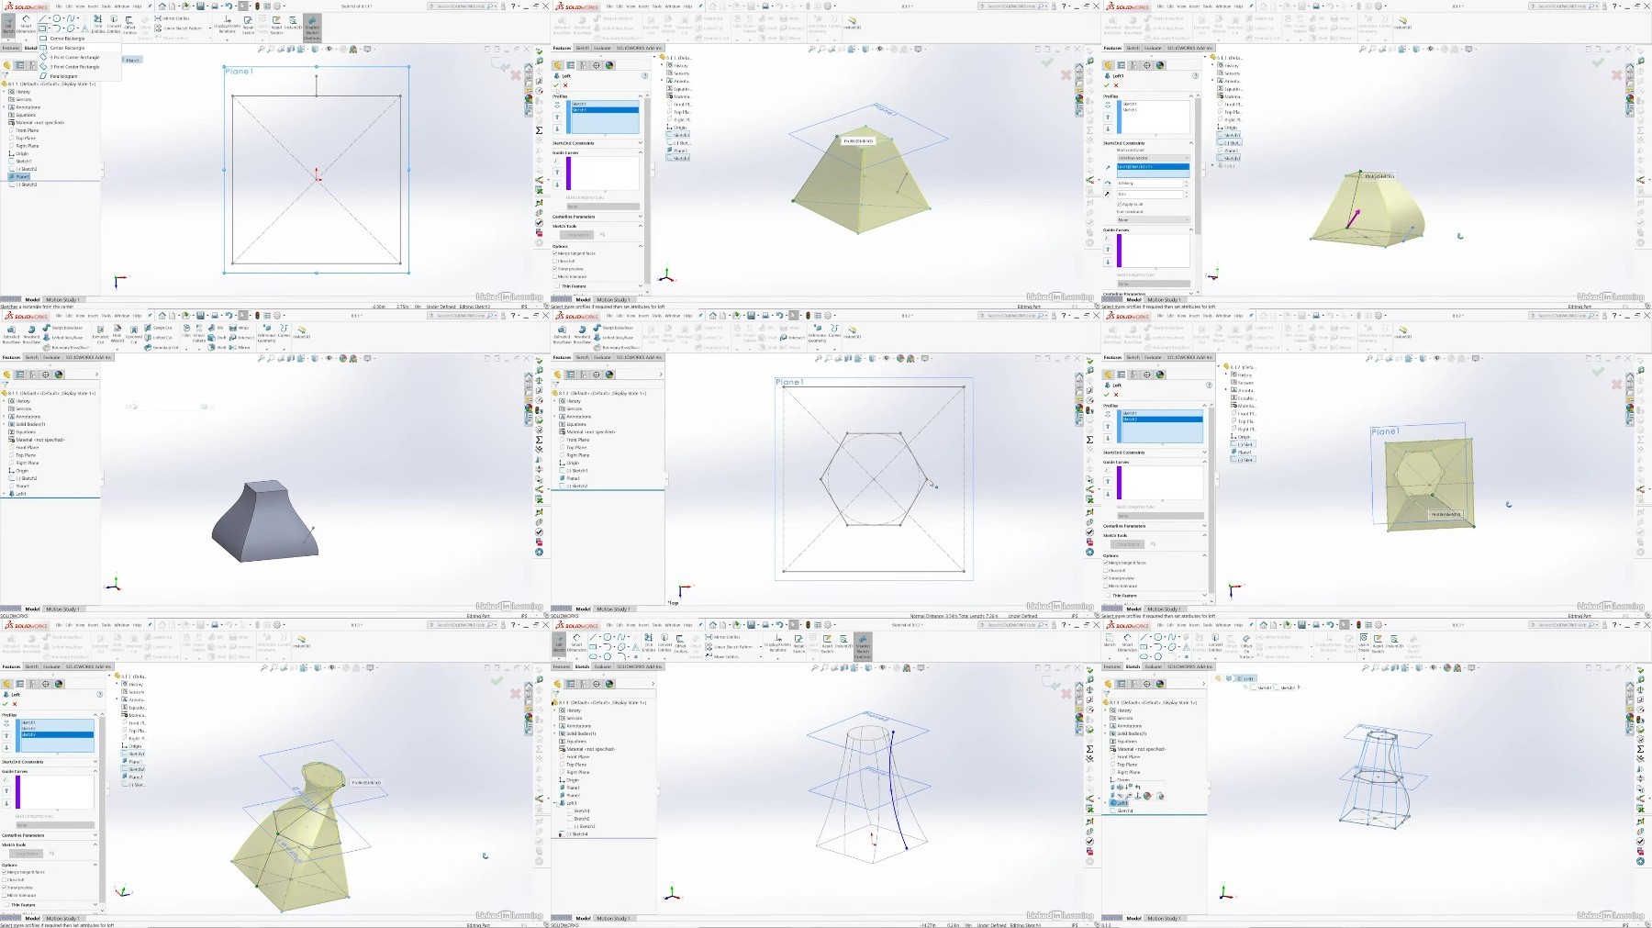The width and height of the screenshot is (1652, 928).
Task: Select Plane1 in rectangle-sketch frame feature tree
Action: point(19,176)
